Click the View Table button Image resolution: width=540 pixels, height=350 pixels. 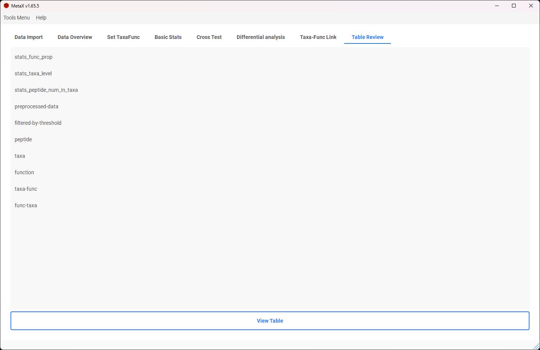(270, 321)
